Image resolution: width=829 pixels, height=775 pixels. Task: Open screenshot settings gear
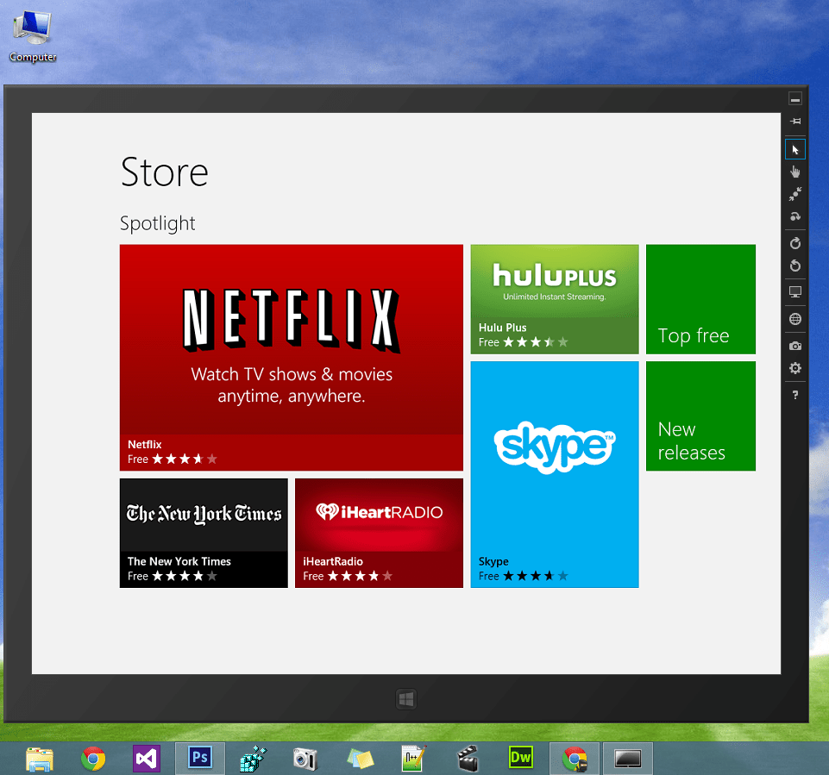(795, 368)
